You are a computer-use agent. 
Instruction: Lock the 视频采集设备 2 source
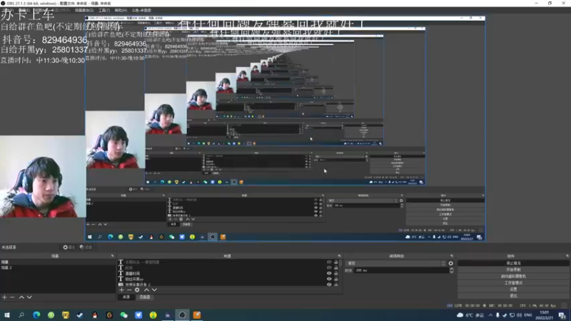click(x=335, y=285)
